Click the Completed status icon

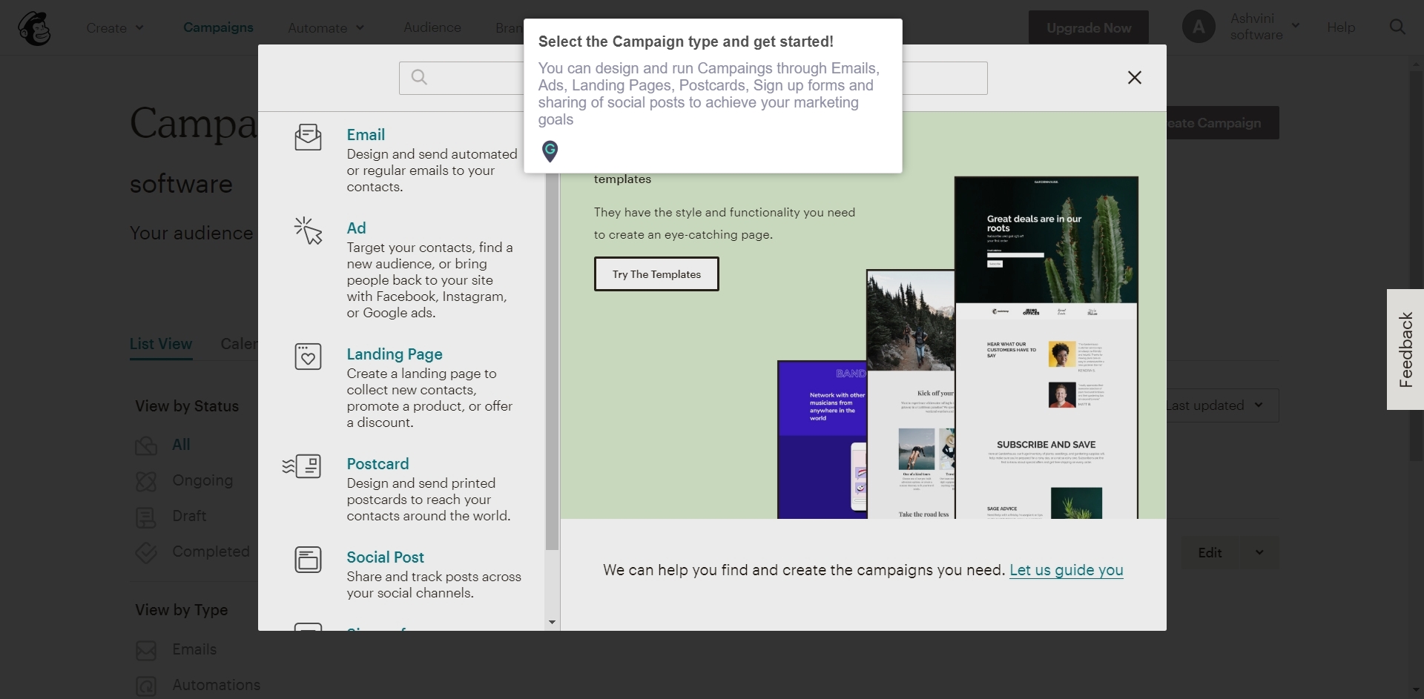(146, 553)
